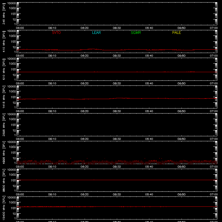Select the 410 MHz [SFU] axis label
Image resolution: width=222 pixels, height=222 pixels.
(4, 41)
